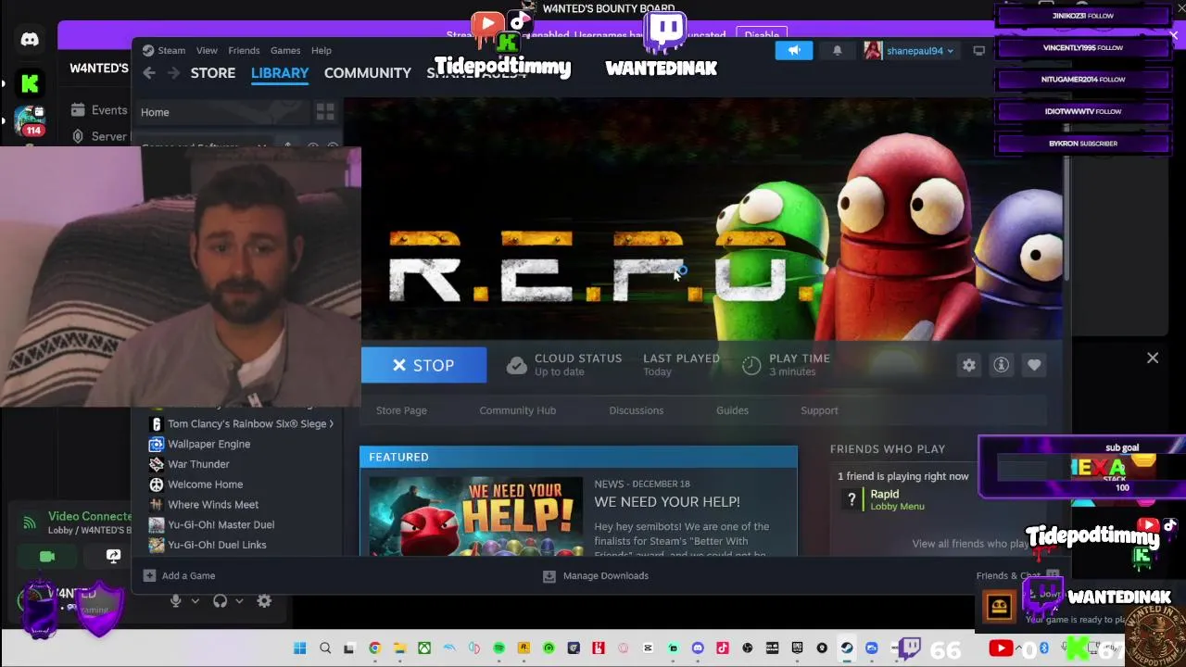
Task: Open Events in the Discord sidebar
Action: [x=99, y=110]
